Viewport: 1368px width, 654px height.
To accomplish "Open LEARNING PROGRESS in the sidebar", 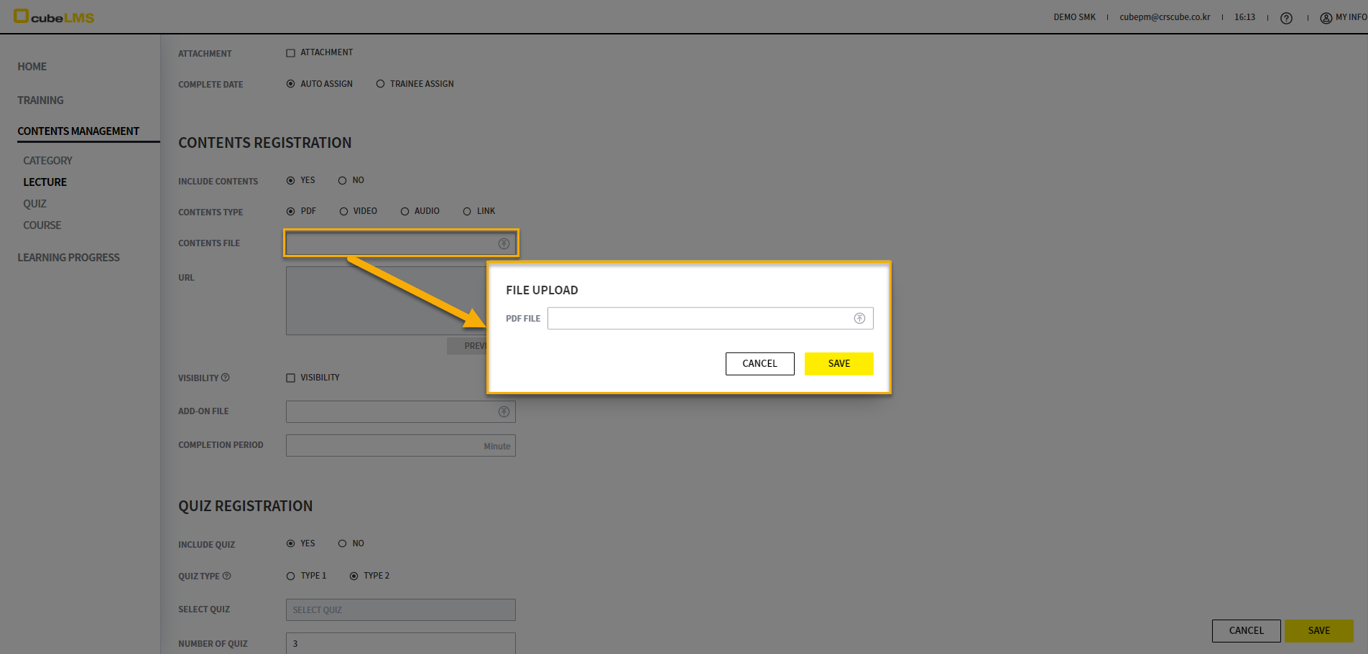I will pyautogui.click(x=68, y=258).
